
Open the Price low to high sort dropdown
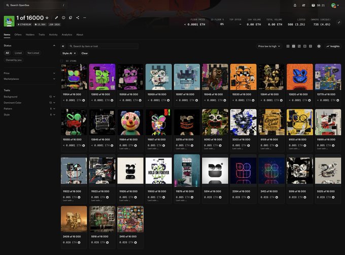(x=269, y=46)
